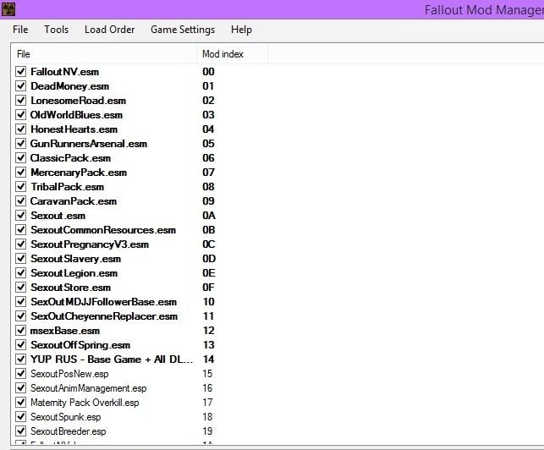This screenshot has height=450, width=544.
Task: Uncheck TribalPack.esm checkbox
Action: point(21,187)
